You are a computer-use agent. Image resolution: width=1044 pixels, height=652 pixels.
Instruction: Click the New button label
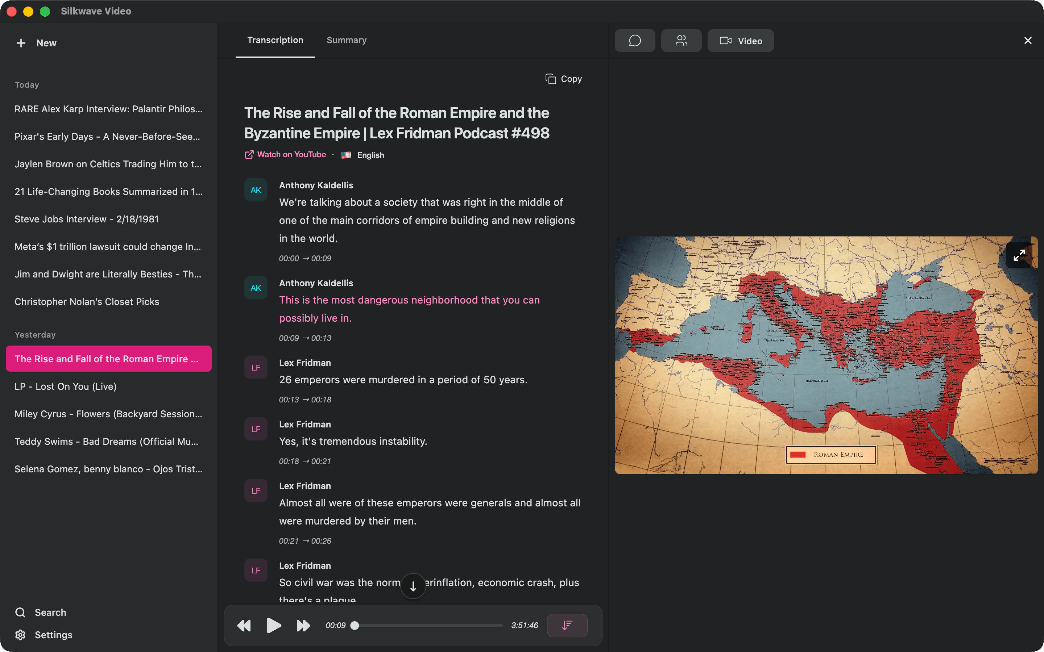46,43
